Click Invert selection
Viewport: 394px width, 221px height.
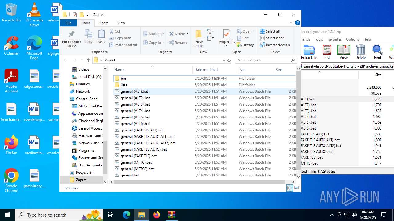click(275, 45)
